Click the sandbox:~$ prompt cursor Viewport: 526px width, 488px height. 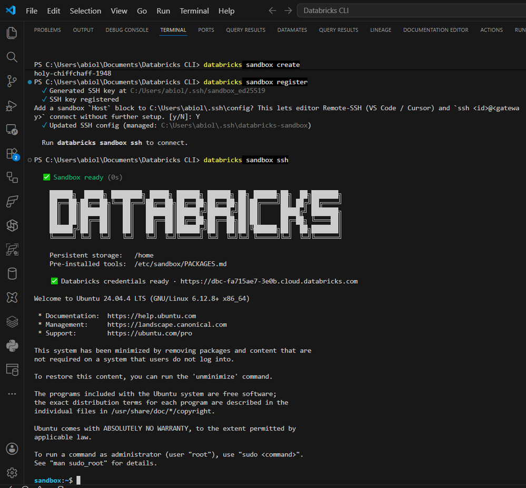coord(78,480)
